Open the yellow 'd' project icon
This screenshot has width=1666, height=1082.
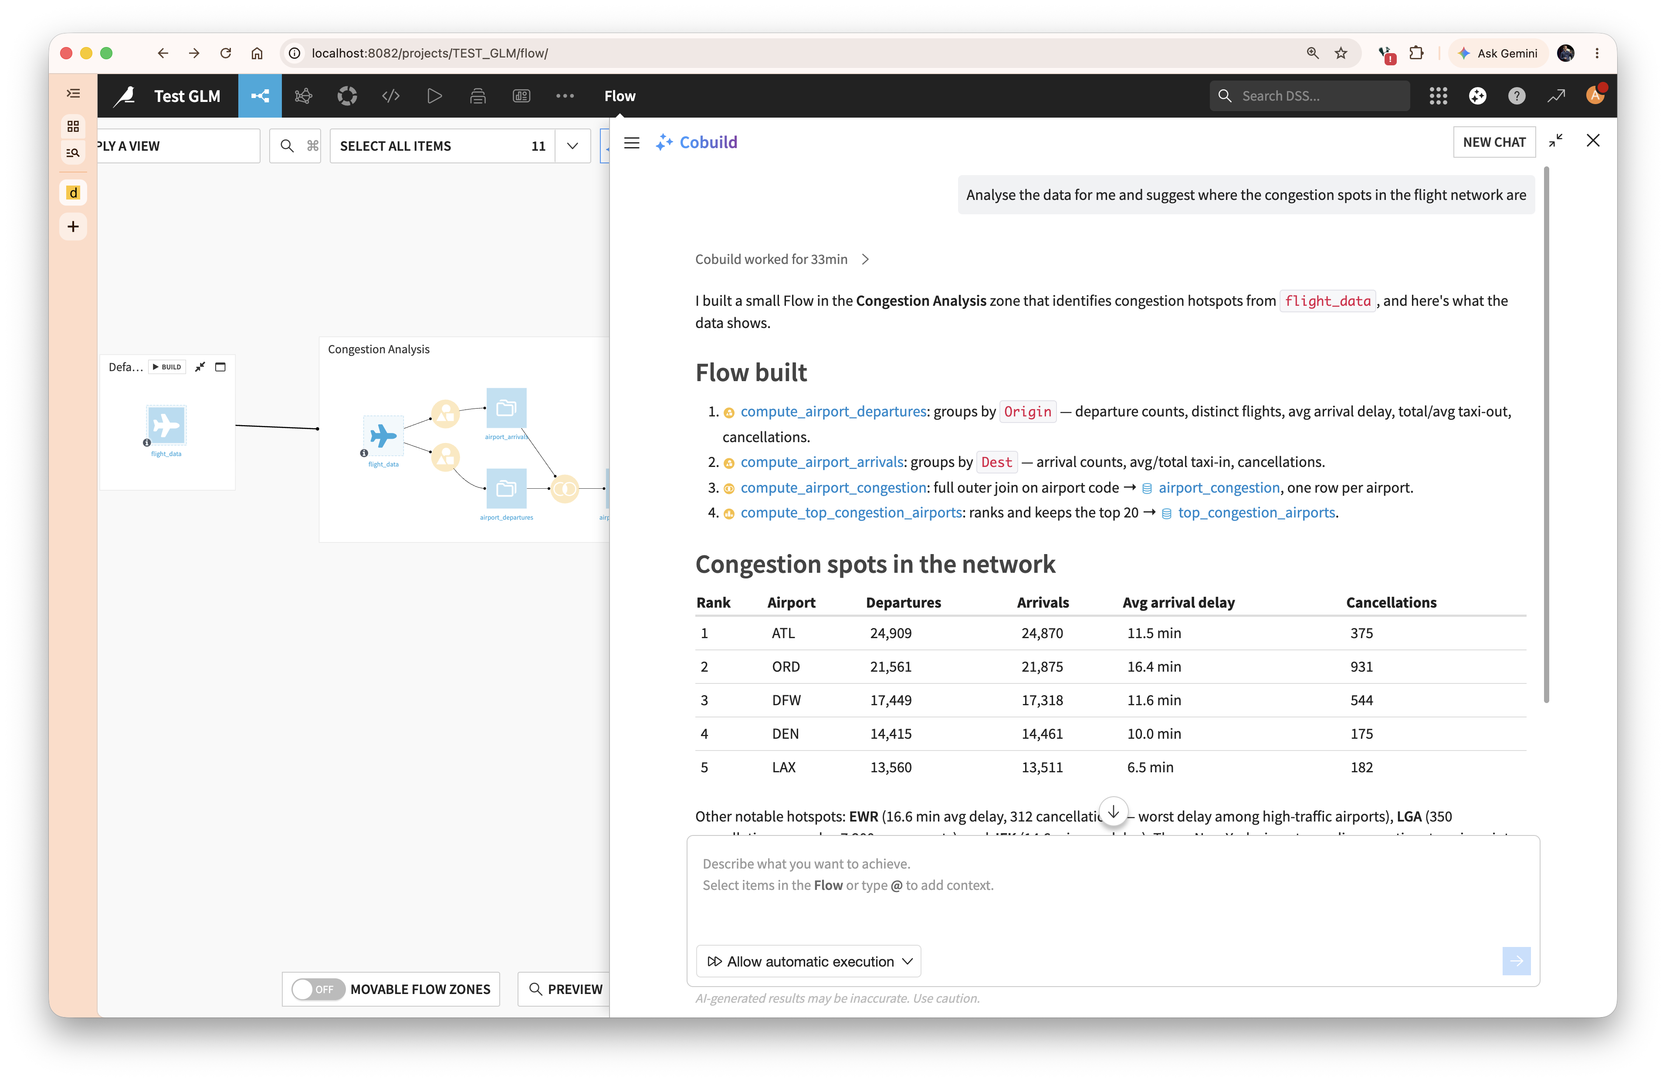click(73, 193)
